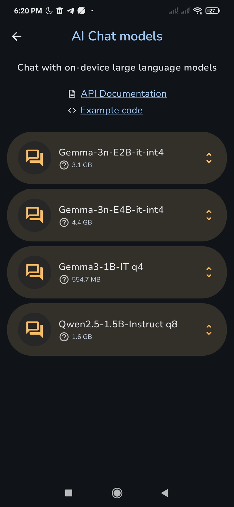234x507 pixels.
Task: Click chat icon for Gemma-3n-E2B-it-int4
Action: [35, 158]
